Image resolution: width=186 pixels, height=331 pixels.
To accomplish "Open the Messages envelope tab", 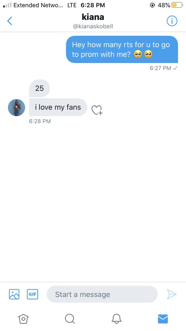I will [163, 319].
